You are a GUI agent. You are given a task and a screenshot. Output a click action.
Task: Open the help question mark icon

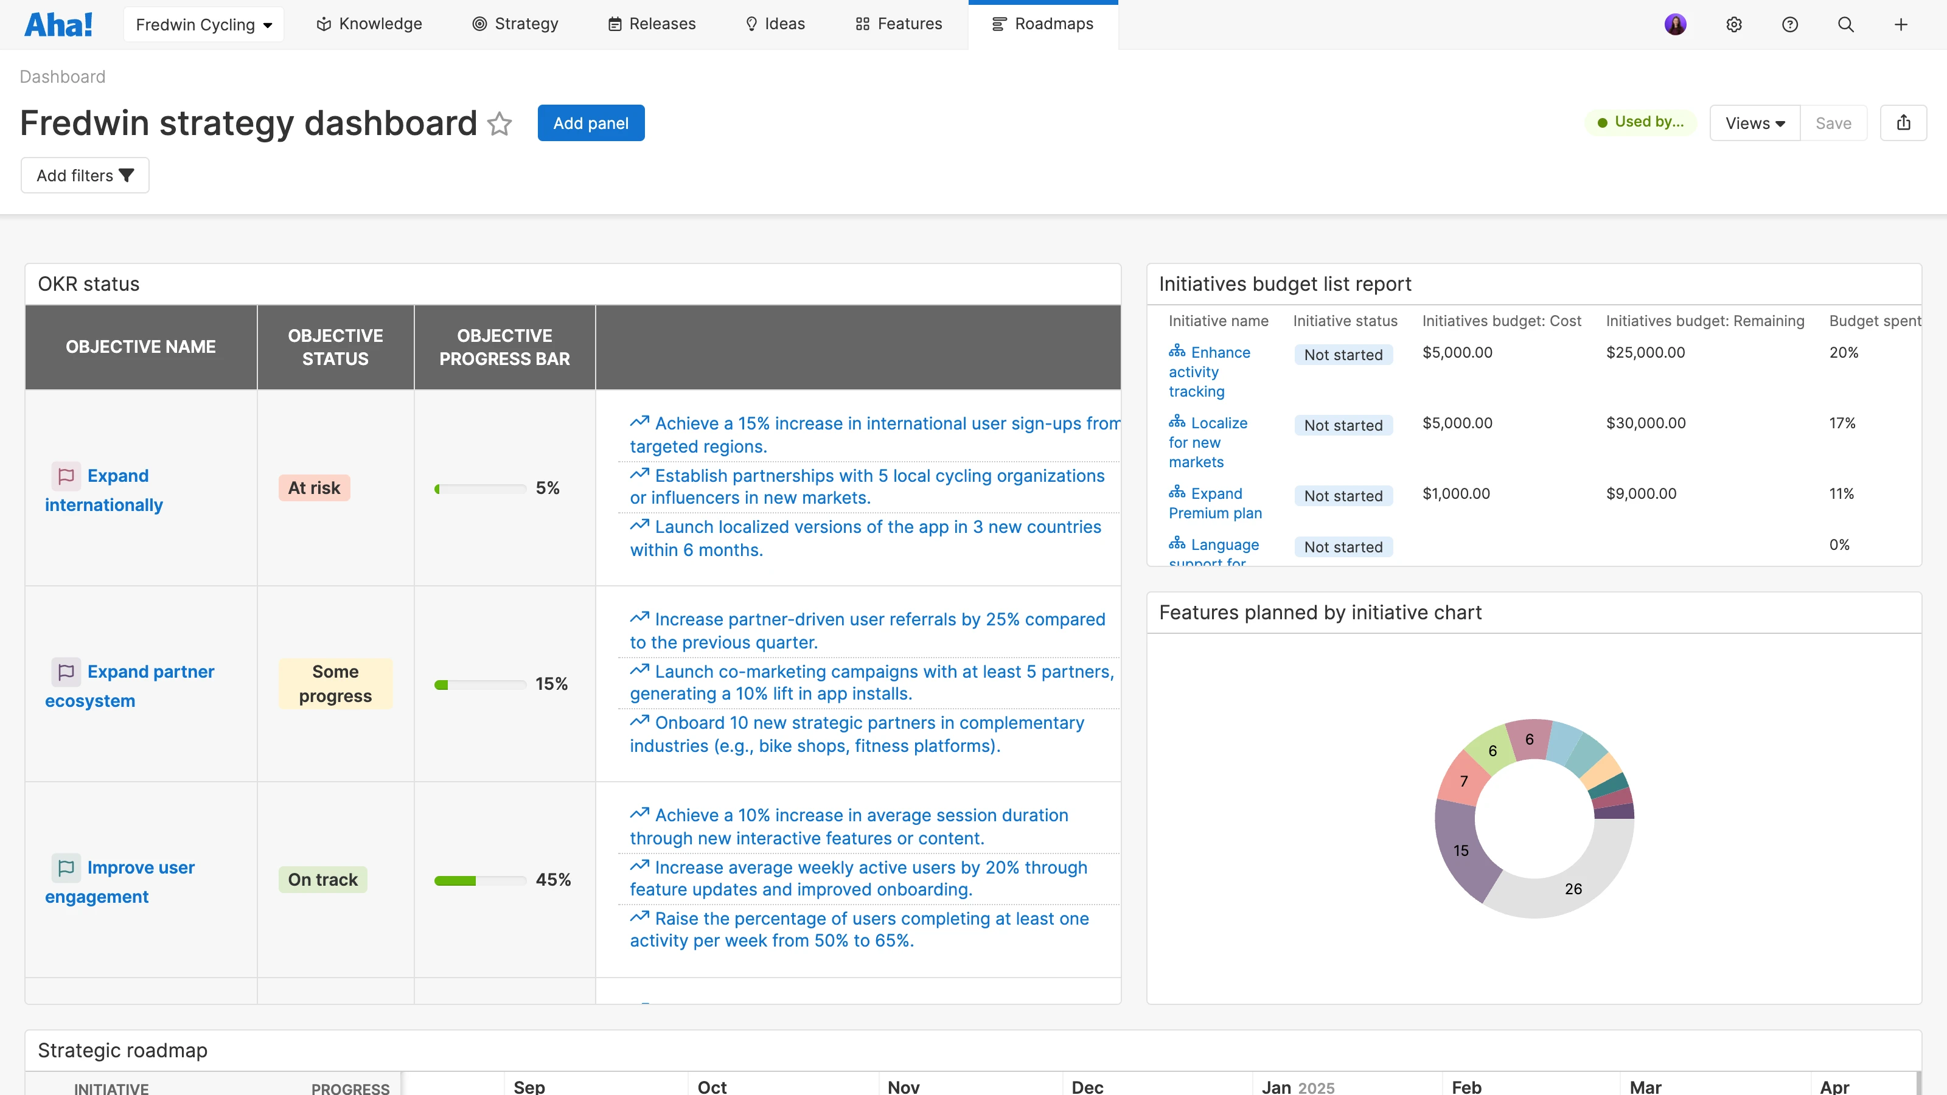1790,24
